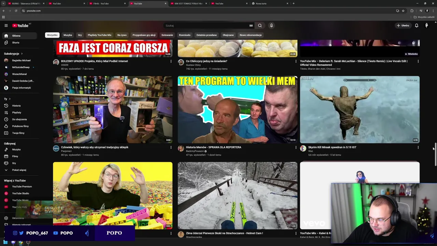Select the Nowe rekomendacje chip
Screen dimensions: 437x246
pos(251,35)
